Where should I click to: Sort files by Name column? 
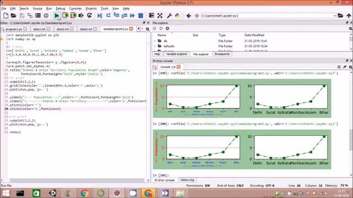[x=162, y=35]
